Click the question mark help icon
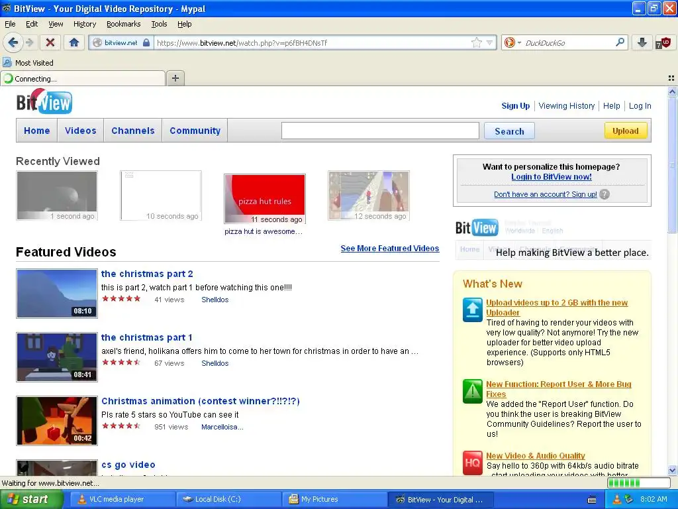Image resolution: width=678 pixels, height=509 pixels. 605,194
